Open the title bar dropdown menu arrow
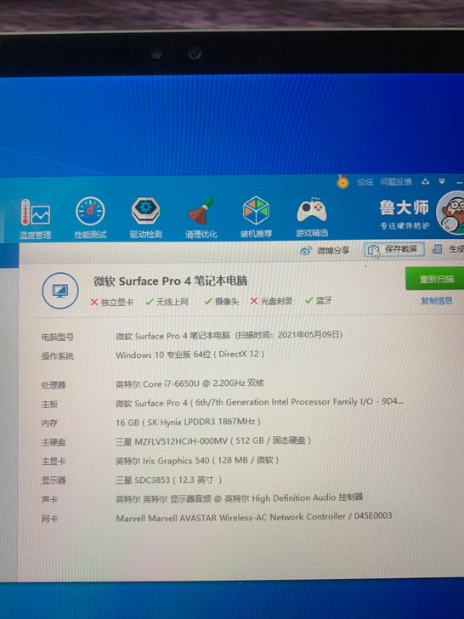The width and height of the screenshot is (464, 619). 442,181
